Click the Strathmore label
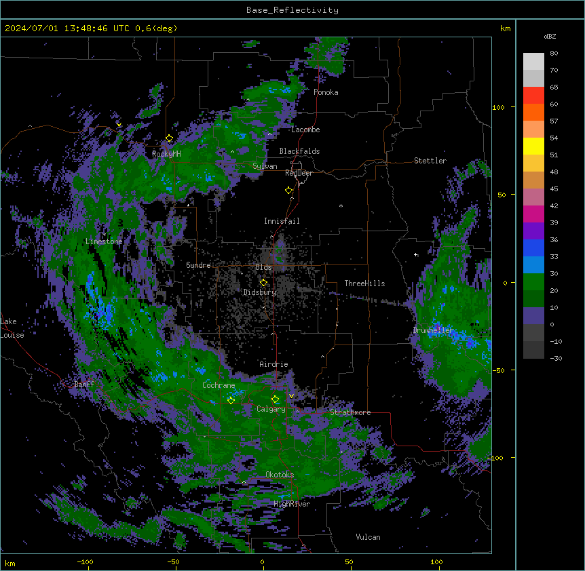 pos(350,412)
